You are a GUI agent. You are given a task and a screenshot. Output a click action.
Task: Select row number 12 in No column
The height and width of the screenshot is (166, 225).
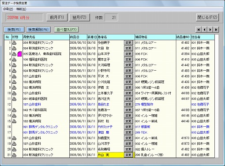(x=8, y=104)
